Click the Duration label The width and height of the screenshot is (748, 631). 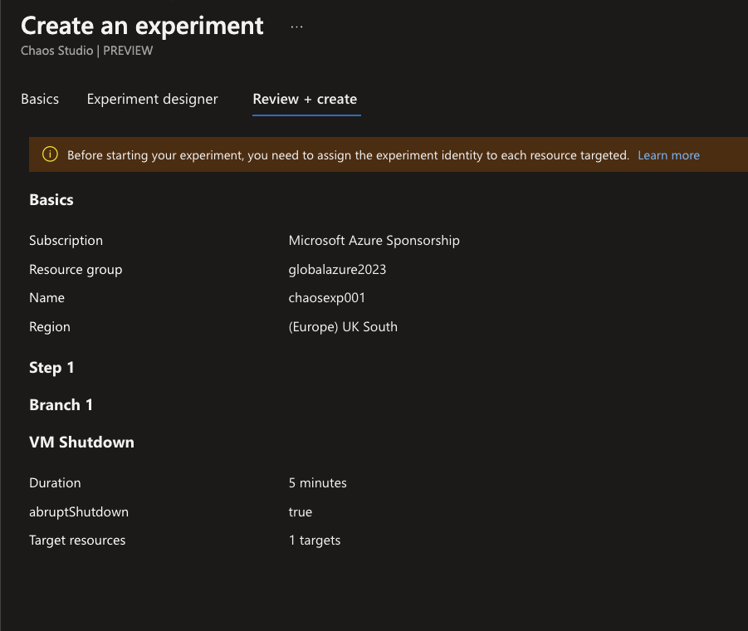(55, 483)
